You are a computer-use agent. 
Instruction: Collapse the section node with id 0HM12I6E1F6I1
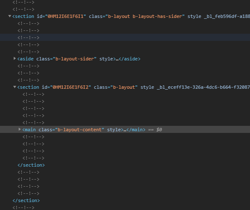coord(10,16)
